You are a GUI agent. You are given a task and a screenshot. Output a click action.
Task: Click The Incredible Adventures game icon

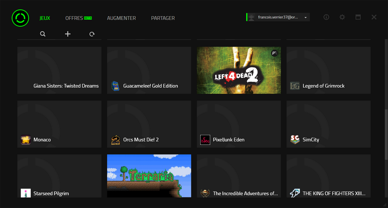[205, 193]
